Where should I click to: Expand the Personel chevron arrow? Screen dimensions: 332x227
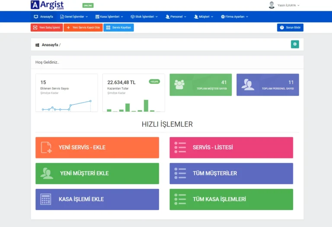(185, 17)
